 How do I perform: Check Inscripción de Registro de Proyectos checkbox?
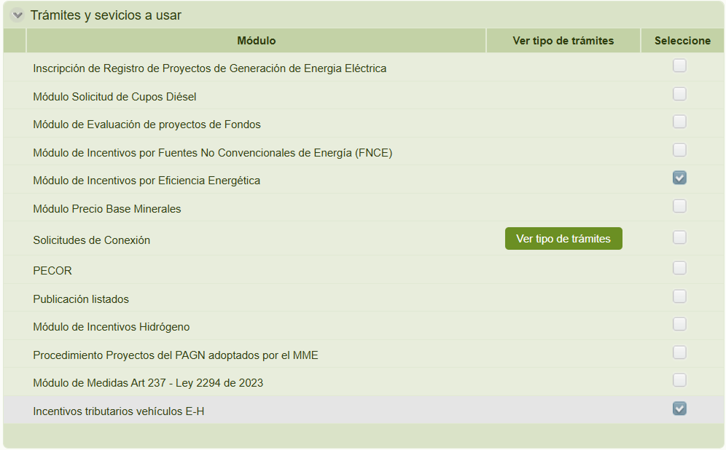click(679, 66)
